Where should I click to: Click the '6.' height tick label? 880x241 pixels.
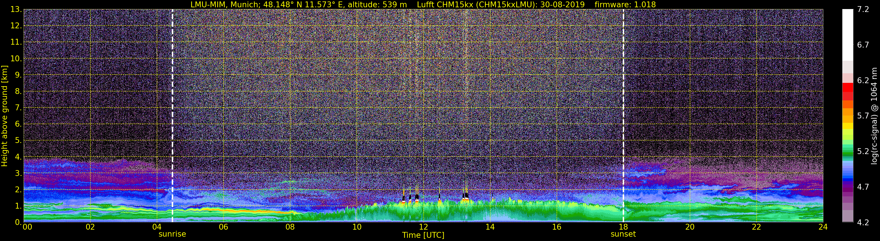tap(18, 124)
